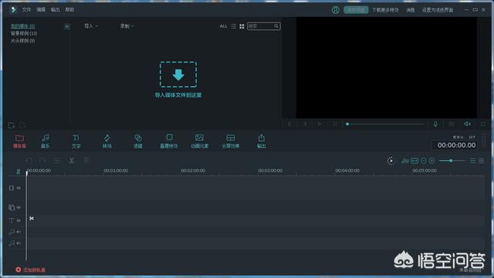Open the 叠覆特效 overlays tab

[x=169, y=142]
